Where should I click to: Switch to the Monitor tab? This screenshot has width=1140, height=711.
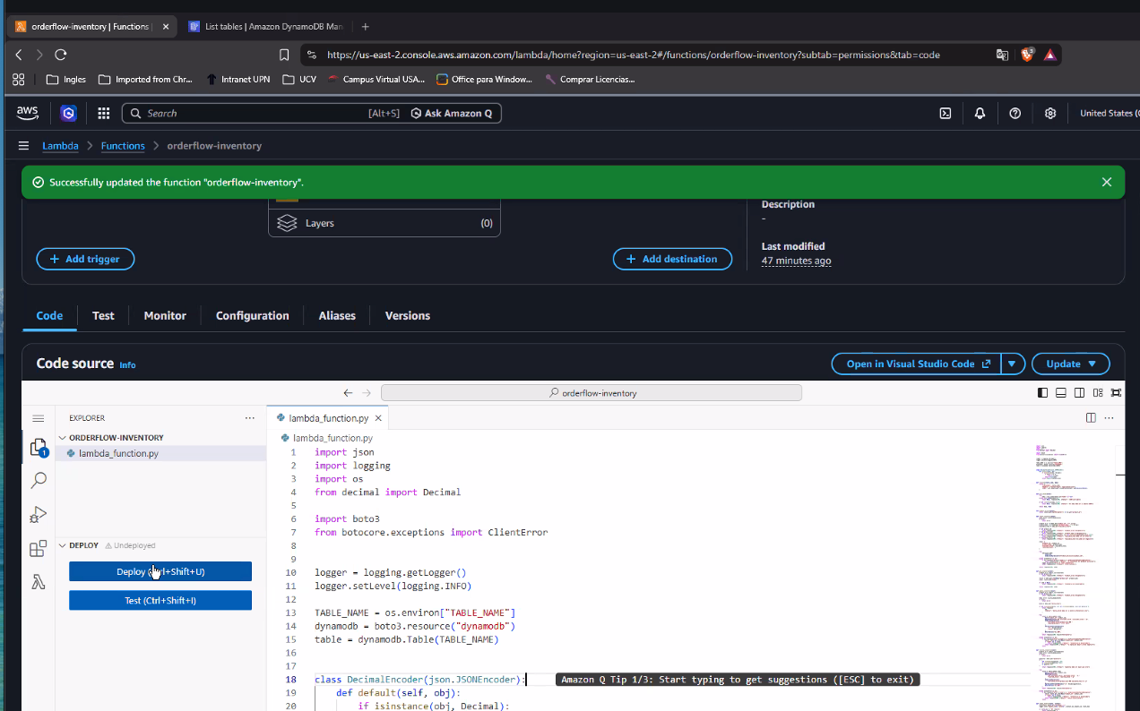pyautogui.click(x=165, y=316)
